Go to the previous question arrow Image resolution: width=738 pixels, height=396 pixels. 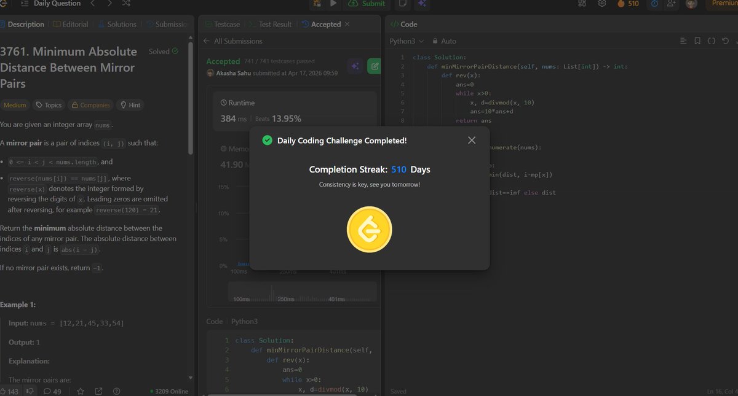click(93, 4)
